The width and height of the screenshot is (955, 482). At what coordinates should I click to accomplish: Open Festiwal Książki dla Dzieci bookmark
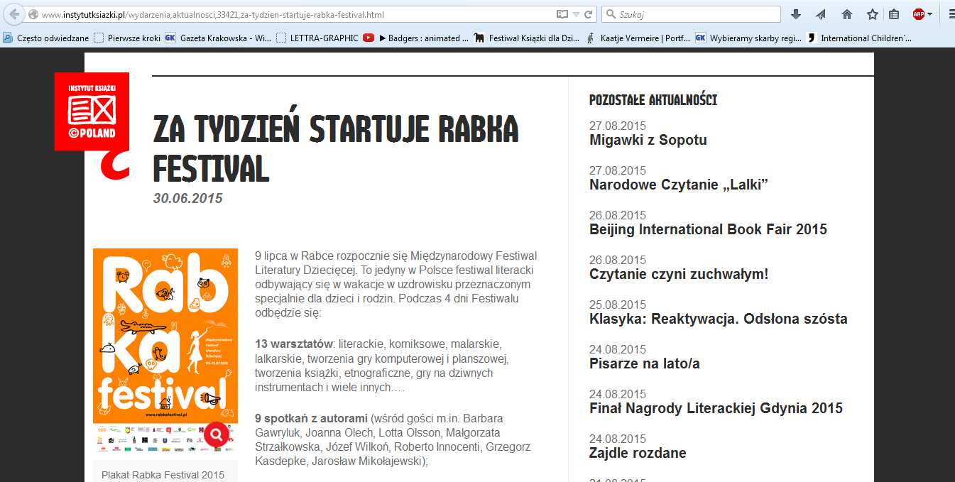coord(526,38)
